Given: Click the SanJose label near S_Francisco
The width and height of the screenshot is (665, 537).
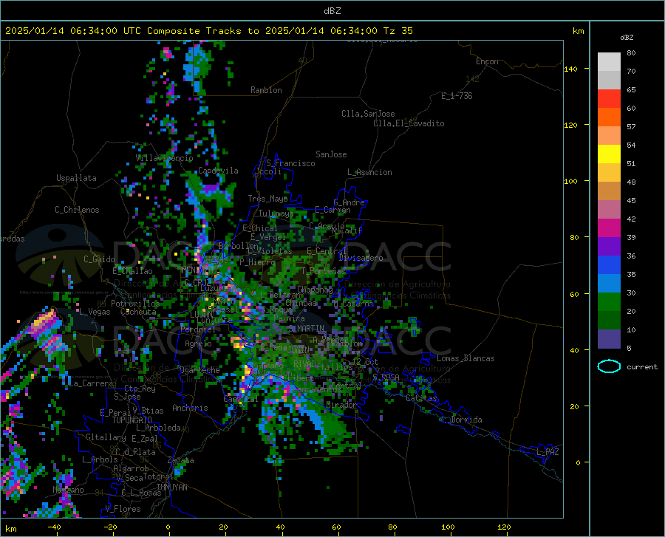Looking at the screenshot, I should coord(331,154).
